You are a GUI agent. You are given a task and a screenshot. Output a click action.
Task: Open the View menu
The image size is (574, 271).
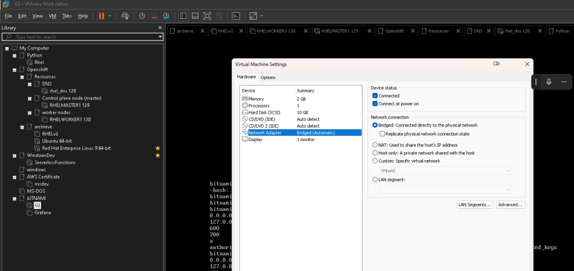tap(38, 16)
